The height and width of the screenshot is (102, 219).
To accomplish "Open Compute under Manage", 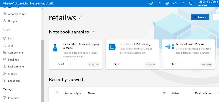I will pos(14,98).
